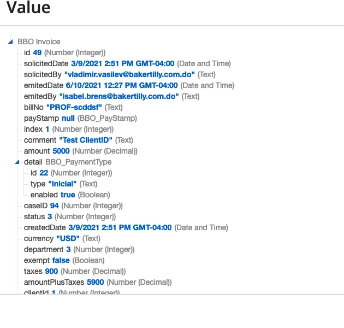Screen dimensions: 344x328
Task: Collapse the detail BBO_PaymentType node
Action: click(17, 162)
